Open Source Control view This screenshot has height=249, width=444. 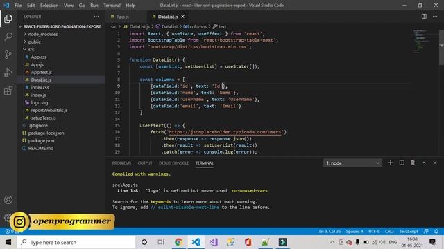(x=8, y=55)
